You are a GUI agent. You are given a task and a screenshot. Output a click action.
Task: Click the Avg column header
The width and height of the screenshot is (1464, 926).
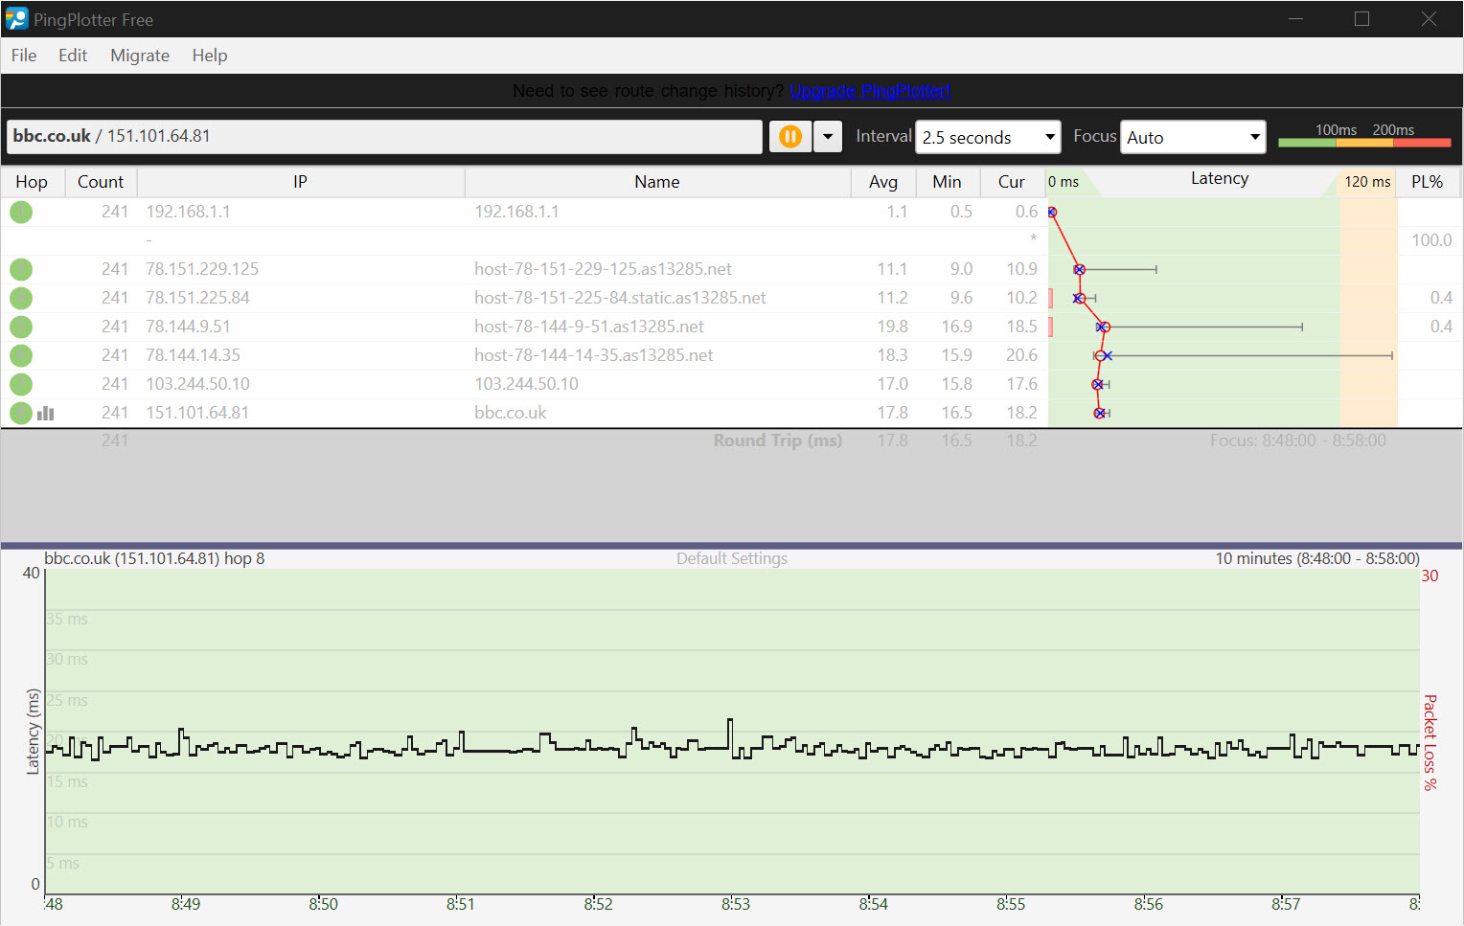[x=882, y=182]
